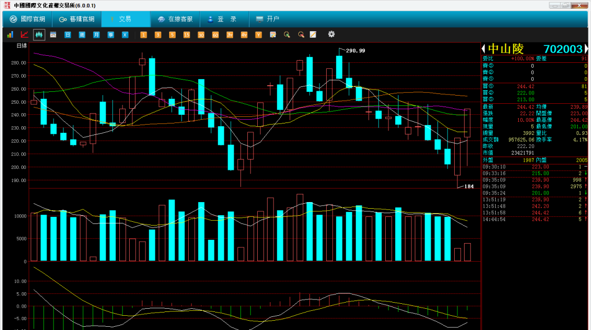This screenshot has height=330, width=591.
Task: Click the 213.00 bid price
Action: (525, 100)
